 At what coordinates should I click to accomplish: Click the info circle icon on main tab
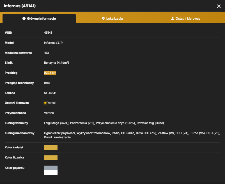(24, 19)
